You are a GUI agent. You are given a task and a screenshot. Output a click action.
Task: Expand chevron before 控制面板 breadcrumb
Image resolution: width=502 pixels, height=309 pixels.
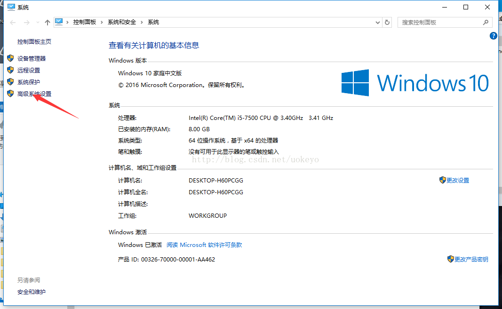[x=67, y=23]
